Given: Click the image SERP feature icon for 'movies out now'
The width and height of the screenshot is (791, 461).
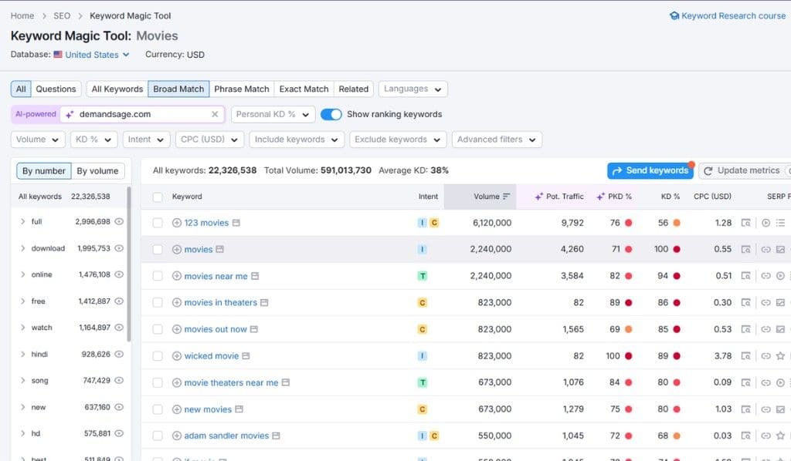Looking at the screenshot, I should click(x=780, y=329).
